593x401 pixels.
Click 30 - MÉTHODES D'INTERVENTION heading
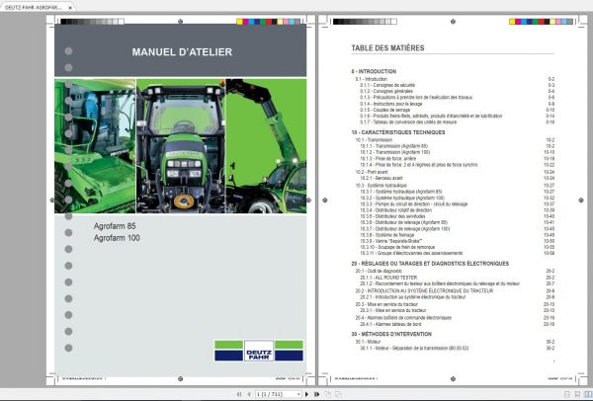(x=391, y=334)
